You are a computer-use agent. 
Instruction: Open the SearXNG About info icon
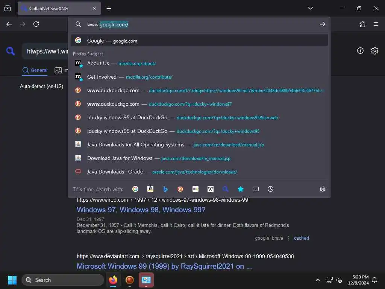point(360,51)
